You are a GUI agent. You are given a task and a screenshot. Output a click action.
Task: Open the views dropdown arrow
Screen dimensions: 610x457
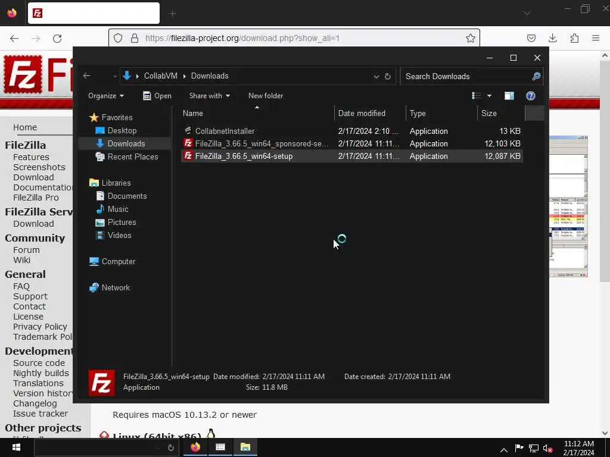(490, 96)
